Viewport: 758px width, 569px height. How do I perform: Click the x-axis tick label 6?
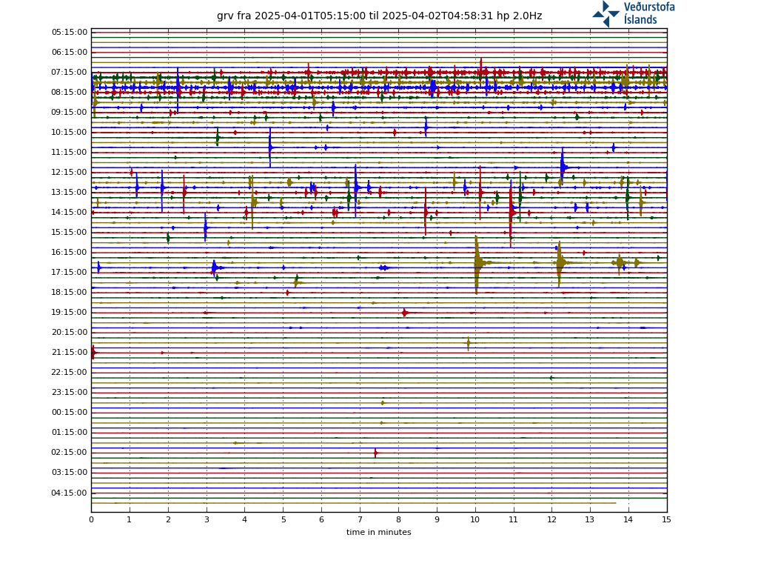(x=321, y=520)
